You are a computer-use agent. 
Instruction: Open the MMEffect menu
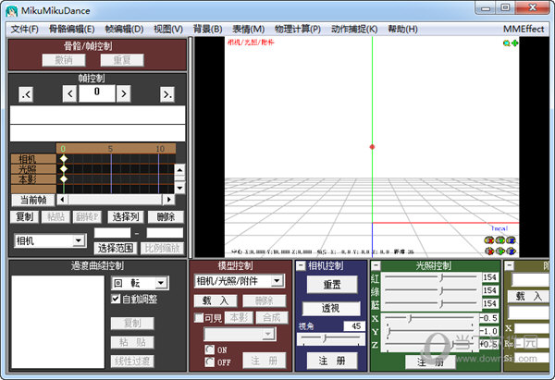pos(524,29)
